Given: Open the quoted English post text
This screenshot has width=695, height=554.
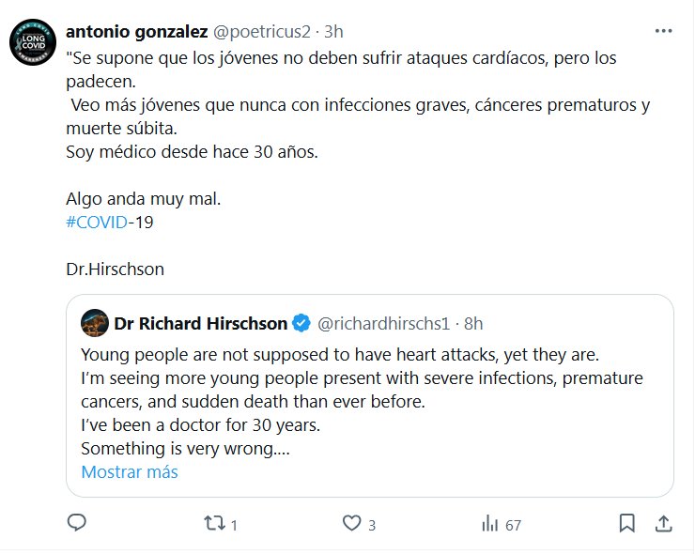Looking at the screenshot, I should [347, 402].
